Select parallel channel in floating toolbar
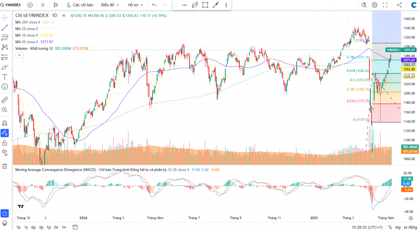The image size is (419, 230). (195, 5)
